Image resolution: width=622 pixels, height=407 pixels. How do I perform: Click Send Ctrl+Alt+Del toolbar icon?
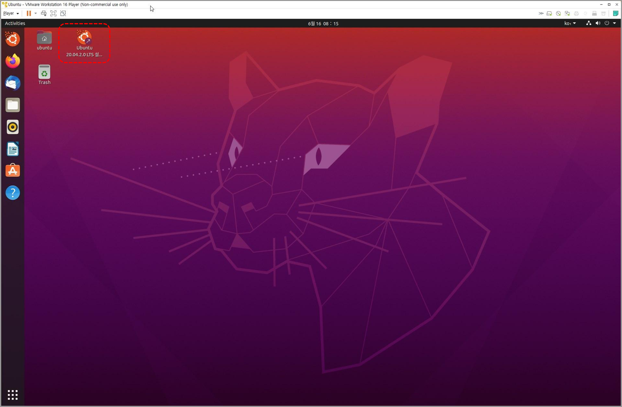point(44,13)
